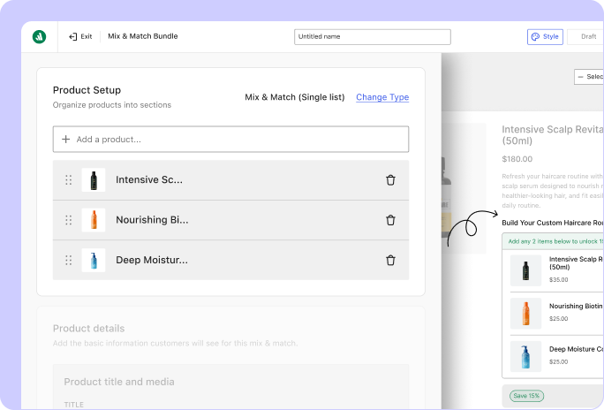The height and width of the screenshot is (410, 604).
Task: Click the black bottle image in preview list
Action: click(525, 270)
